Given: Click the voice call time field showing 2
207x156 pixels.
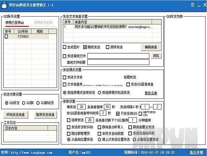Looking at the screenshot, I should pos(103,113).
